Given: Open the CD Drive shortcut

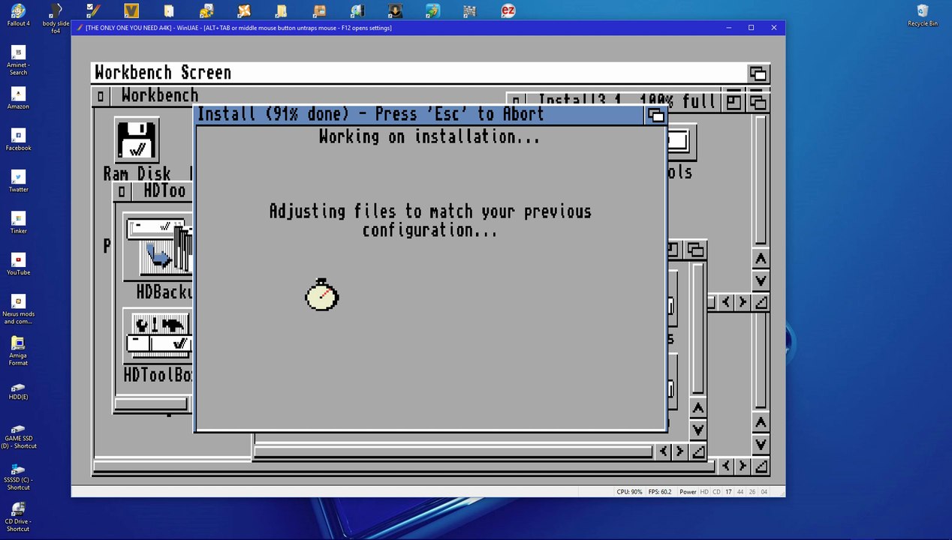Looking at the screenshot, I should (x=18, y=517).
